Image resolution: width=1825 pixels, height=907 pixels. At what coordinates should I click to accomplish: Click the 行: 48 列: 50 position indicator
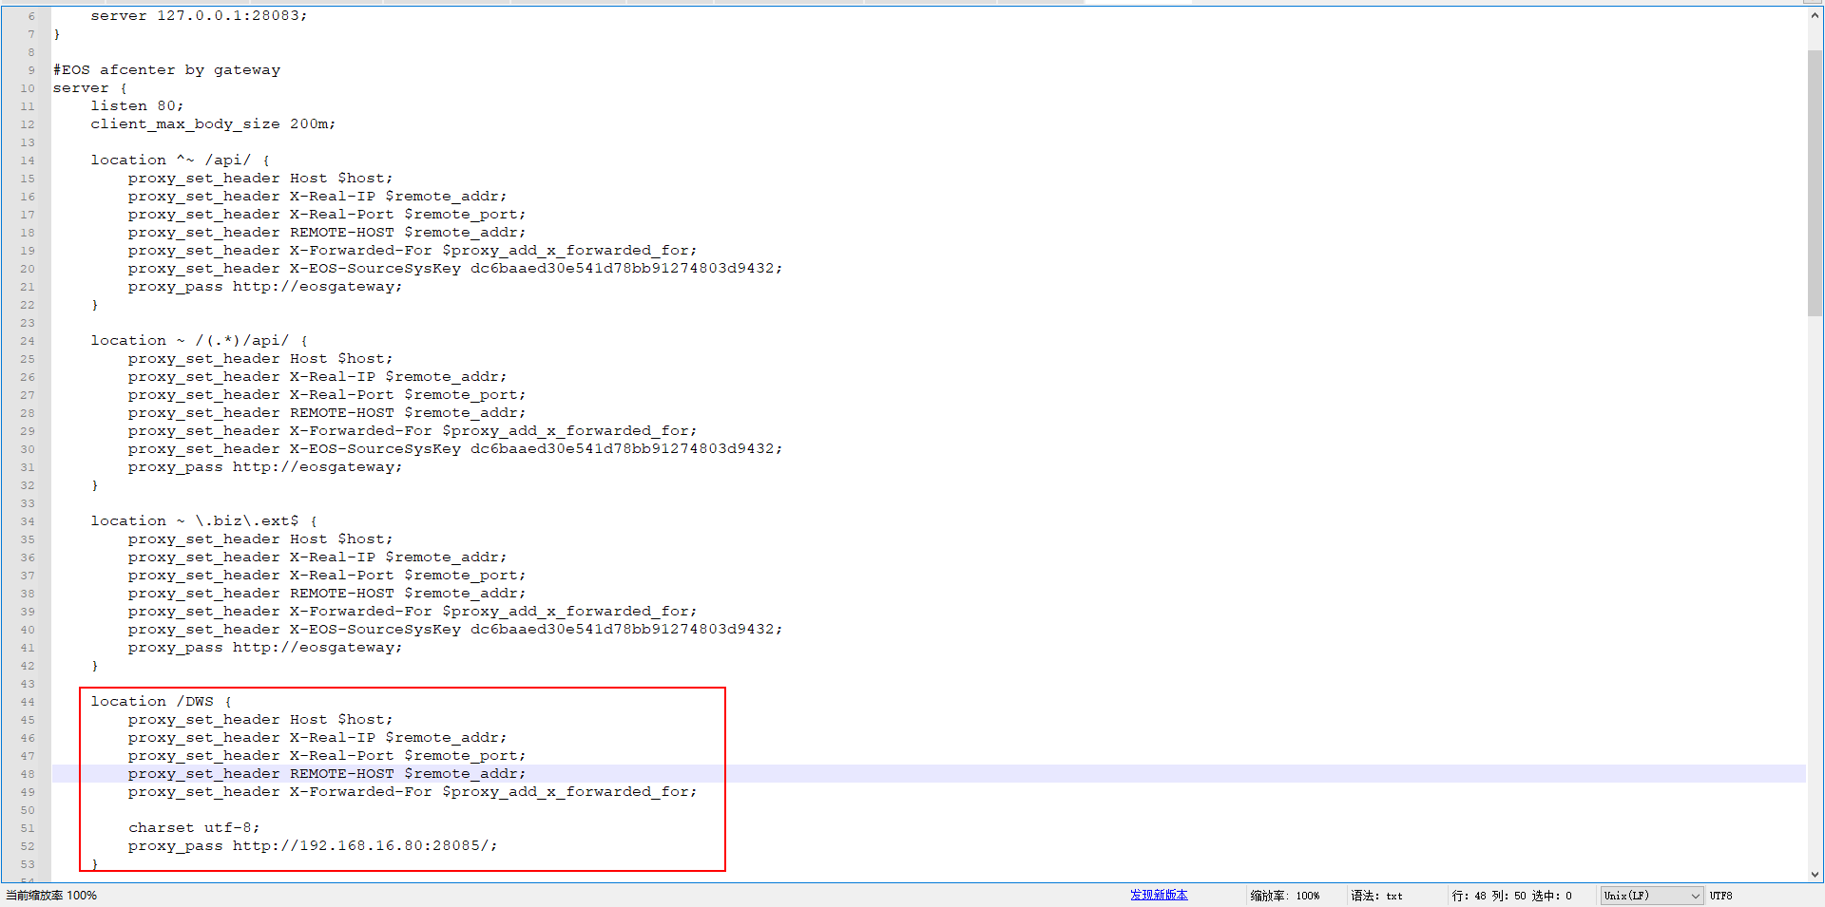pyautogui.click(x=1511, y=896)
